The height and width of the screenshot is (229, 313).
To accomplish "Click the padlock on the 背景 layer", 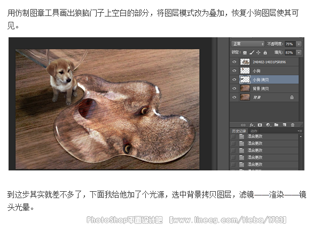I will coord(292,97).
